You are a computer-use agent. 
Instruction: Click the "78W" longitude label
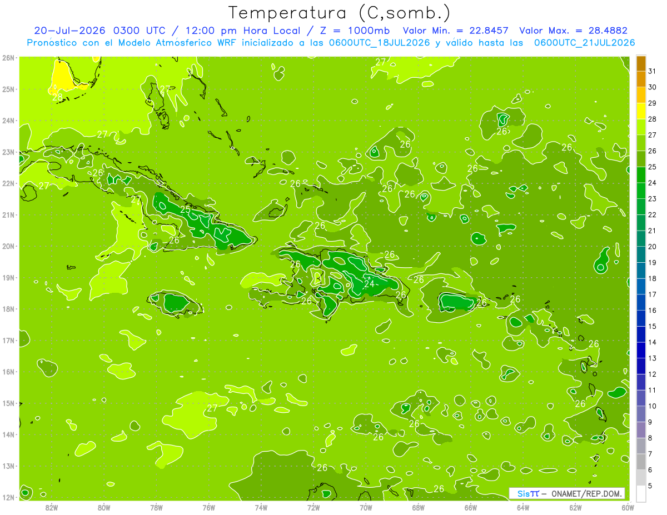coord(156,507)
